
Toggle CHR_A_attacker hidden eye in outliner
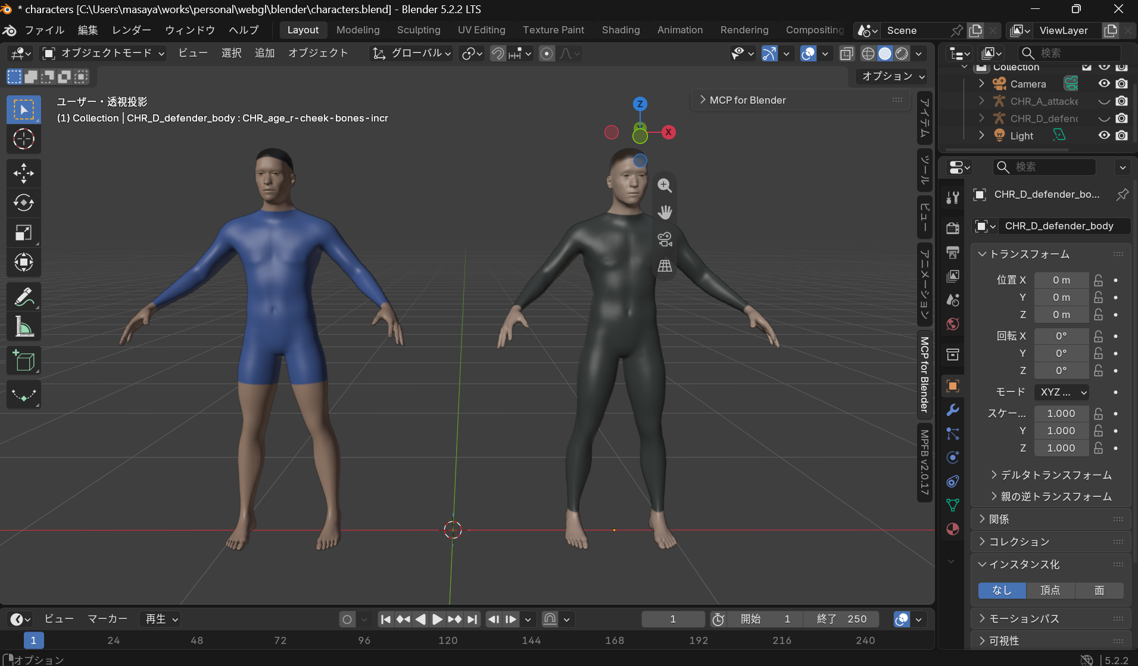pyautogui.click(x=1104, y=101)
